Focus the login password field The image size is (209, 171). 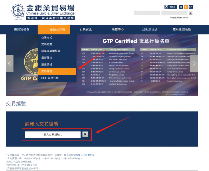174,13
